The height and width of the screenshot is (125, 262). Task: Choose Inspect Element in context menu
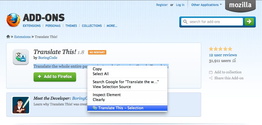point(107,95)
